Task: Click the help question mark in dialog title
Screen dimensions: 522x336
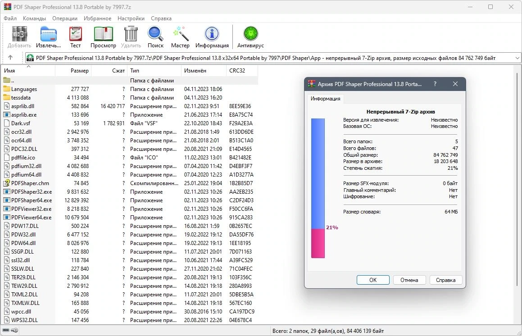Action: [435, 84]
